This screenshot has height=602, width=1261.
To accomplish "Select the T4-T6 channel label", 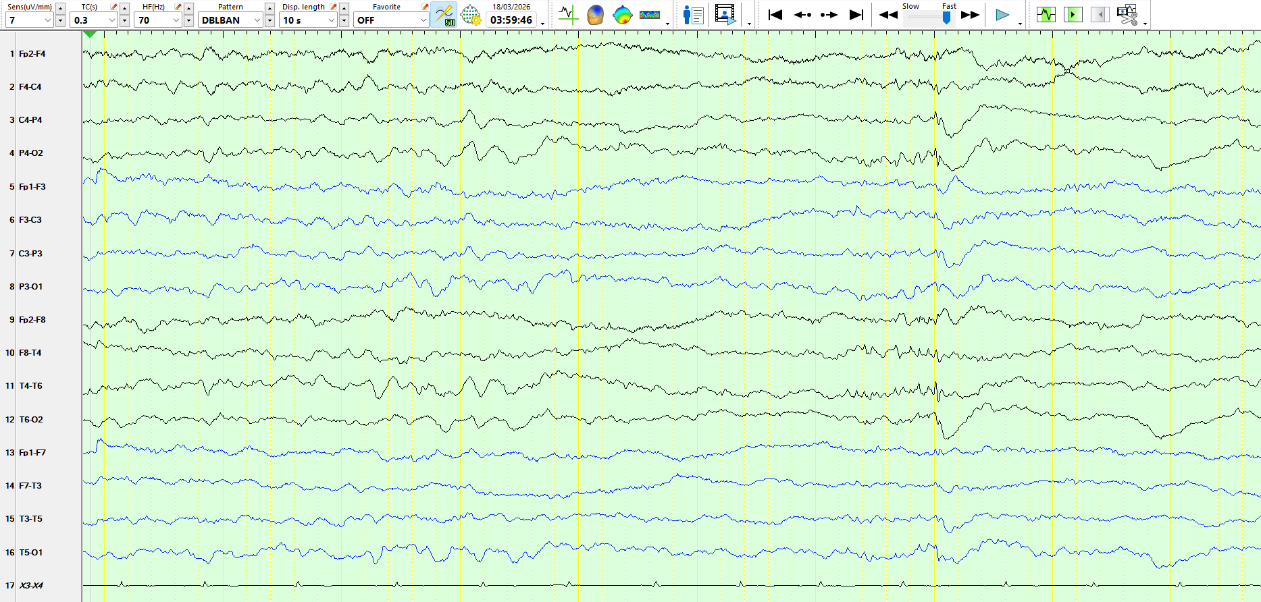I will (x=30, y=386).
